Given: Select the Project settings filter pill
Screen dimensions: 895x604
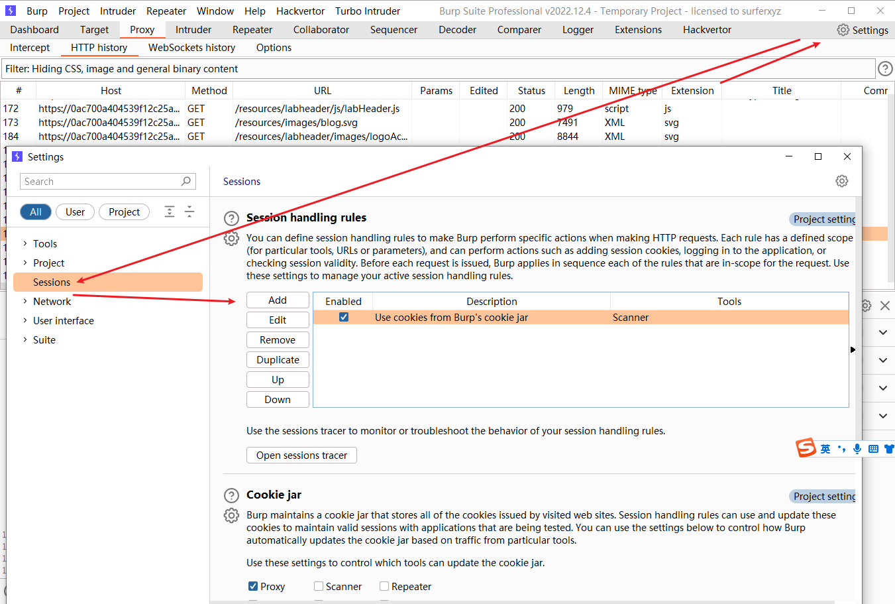Looking at the screenshot, I should tap(124, 211).
